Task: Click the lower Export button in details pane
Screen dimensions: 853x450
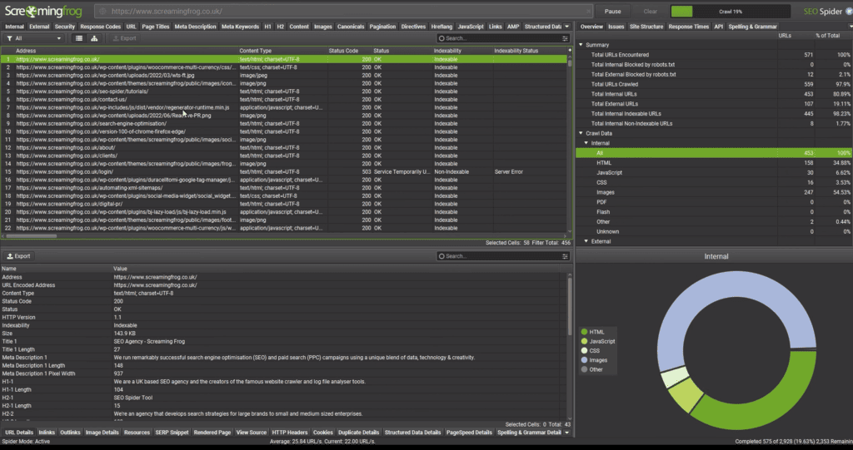Action: tap(18, 256)
